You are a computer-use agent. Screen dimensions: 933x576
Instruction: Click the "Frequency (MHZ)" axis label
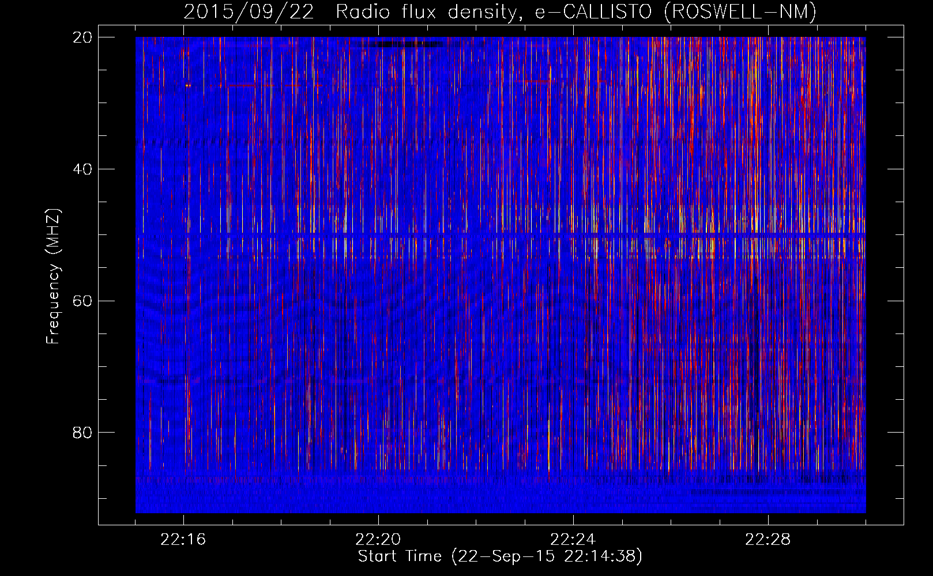pos(53,276)
